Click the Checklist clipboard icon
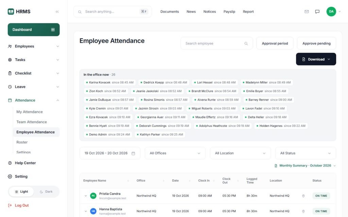Viewport: 348px width, 217px height. (x=10, y=73)
